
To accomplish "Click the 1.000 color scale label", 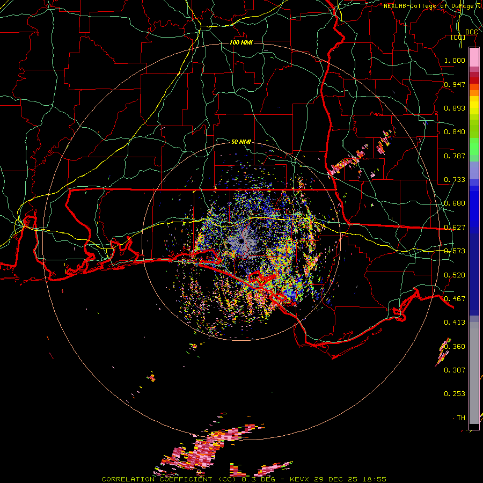I will tap(455, 60).
